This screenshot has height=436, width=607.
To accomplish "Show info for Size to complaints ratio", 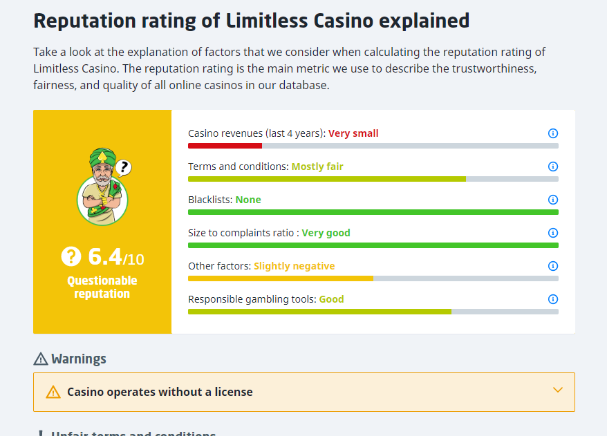I will click(552, 233).
